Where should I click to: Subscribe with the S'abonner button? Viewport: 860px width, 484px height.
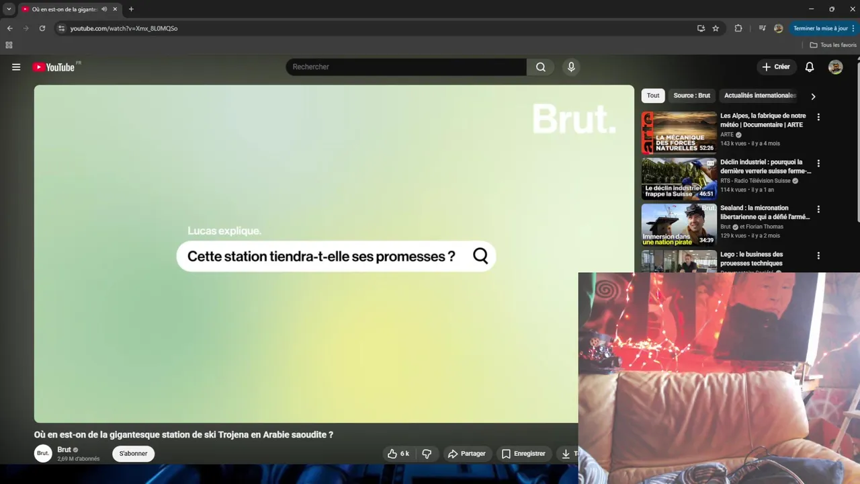[x=133, y=454]
